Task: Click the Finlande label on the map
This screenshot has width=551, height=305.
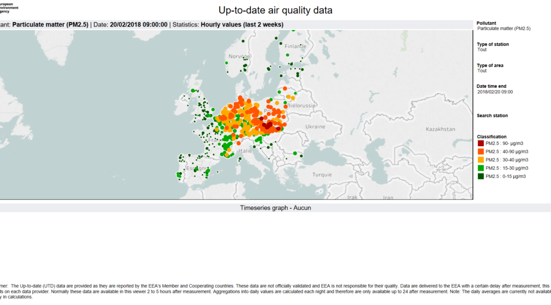Action: click(x=296, y=46)
